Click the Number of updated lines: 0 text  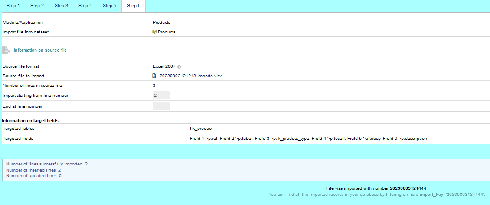pos(34,176)
